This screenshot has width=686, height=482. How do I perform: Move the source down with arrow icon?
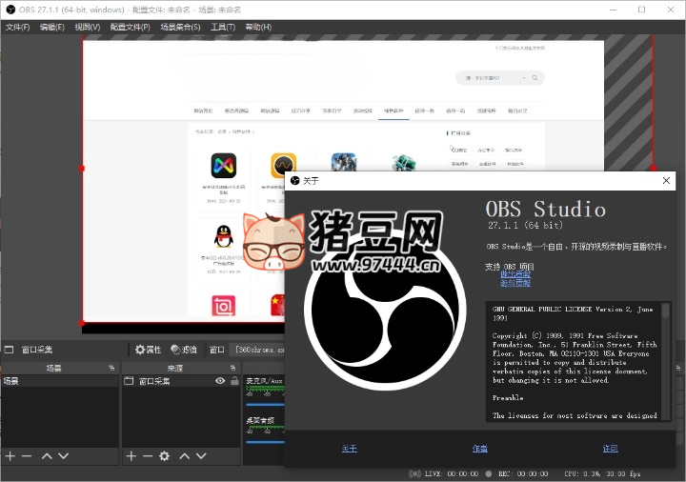click(x=201, y=456)
